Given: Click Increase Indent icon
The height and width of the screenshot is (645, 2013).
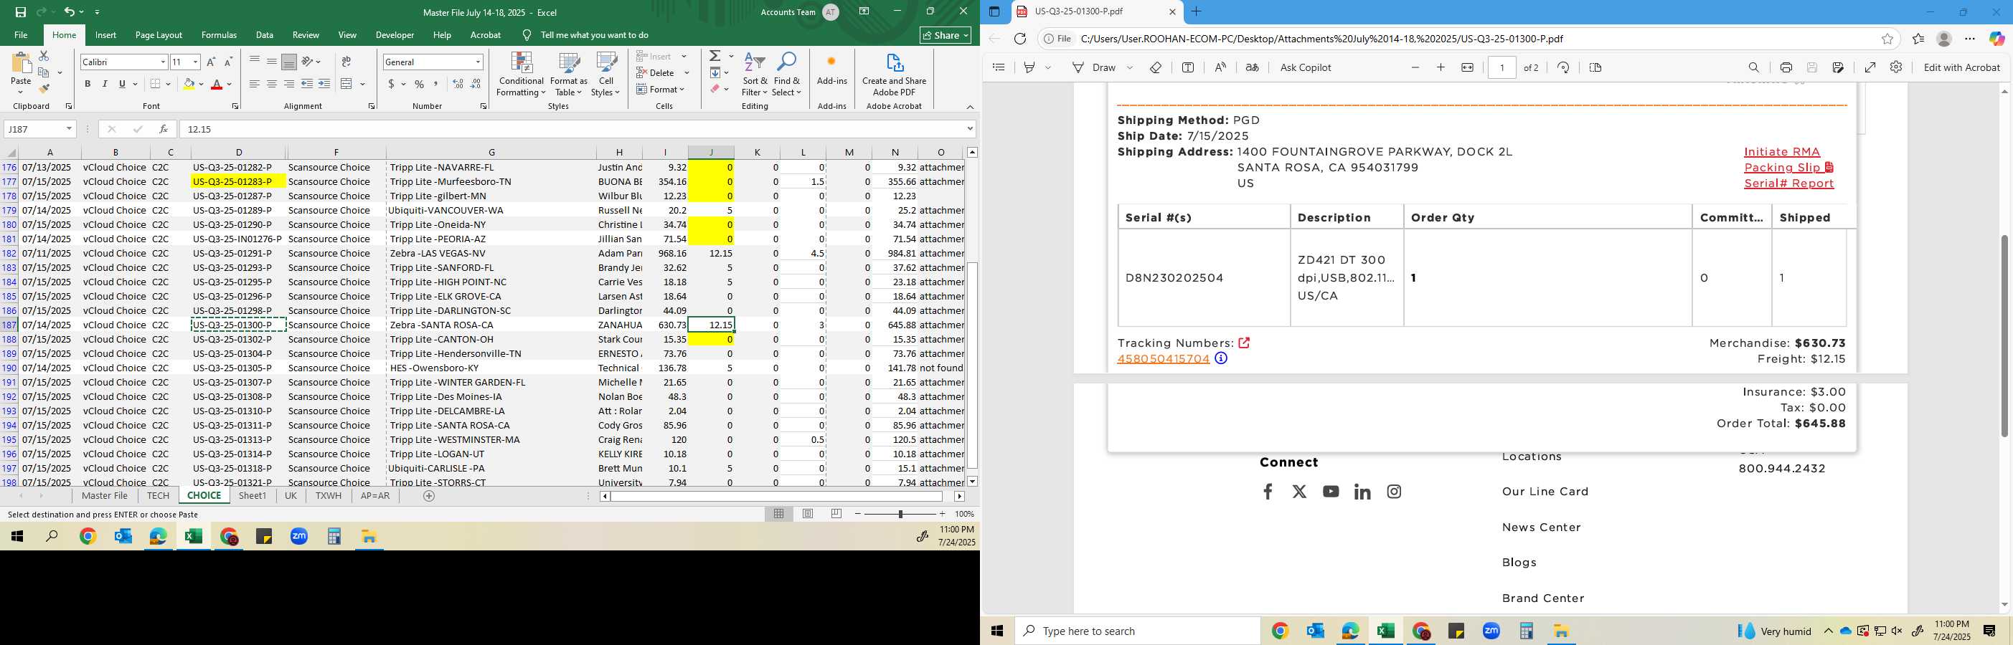Looking at the screenshot, I should coord(324,84).
